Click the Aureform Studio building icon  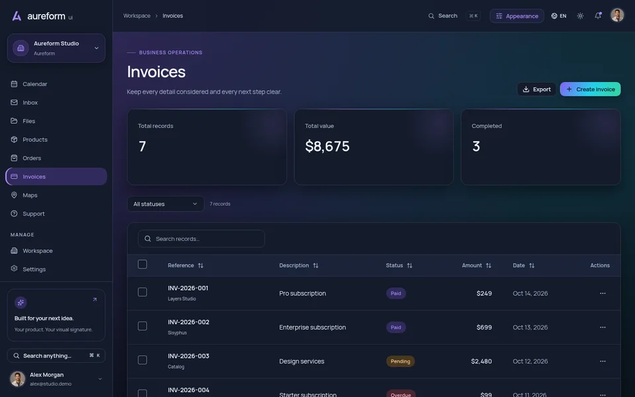pyautogui.click(x=21, y=48)
